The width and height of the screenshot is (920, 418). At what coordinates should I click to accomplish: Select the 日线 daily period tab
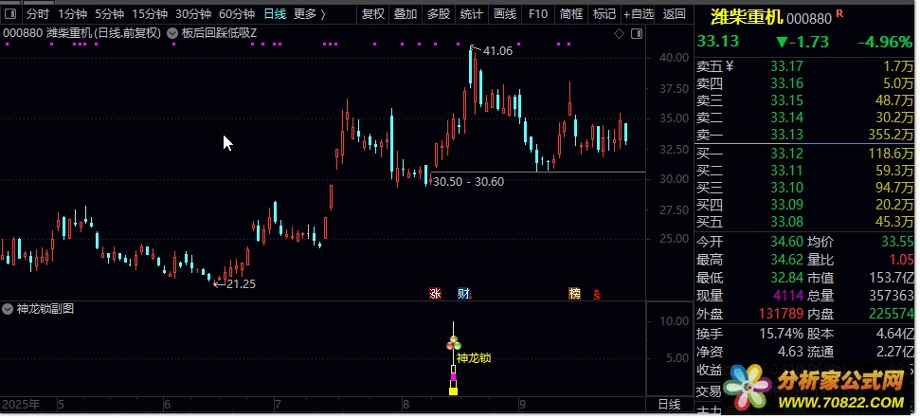tap(275, 14)
